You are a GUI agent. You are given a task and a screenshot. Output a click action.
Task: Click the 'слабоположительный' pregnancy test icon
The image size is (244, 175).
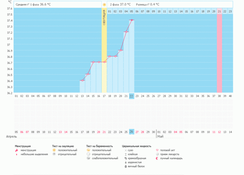point(88,158)
